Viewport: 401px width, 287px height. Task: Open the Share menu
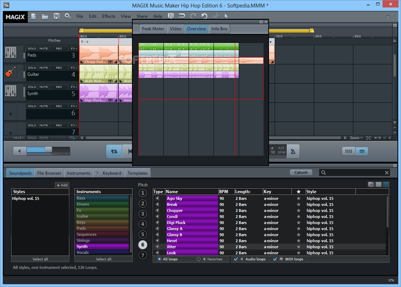click(x=142, y=16)
